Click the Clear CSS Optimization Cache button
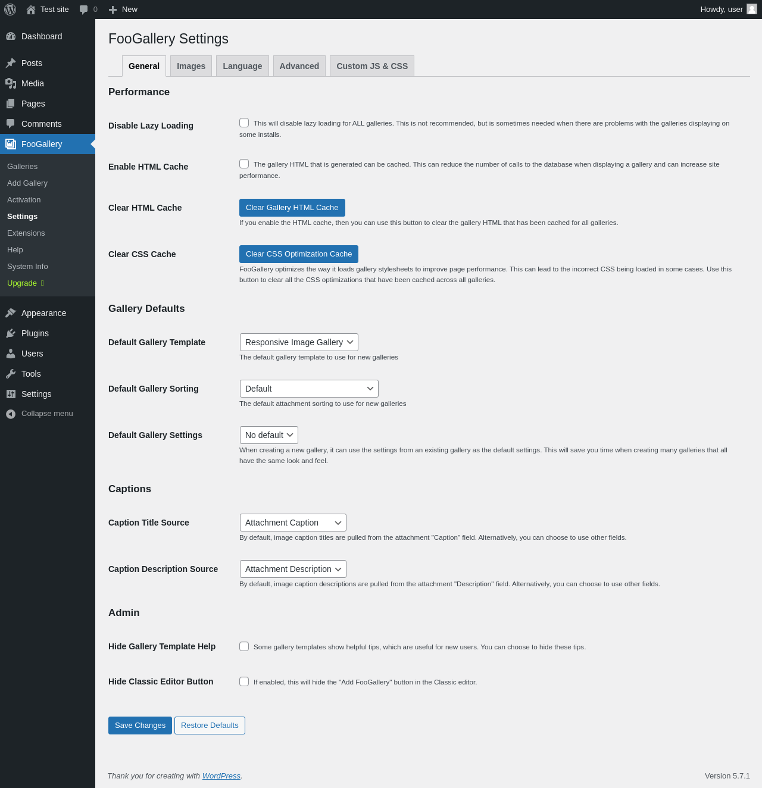762x788 pixels. click(299, 254)
